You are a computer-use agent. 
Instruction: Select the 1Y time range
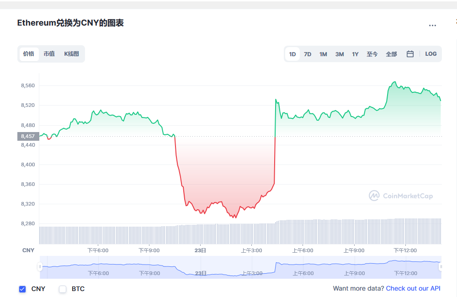(x=355, y=54)
